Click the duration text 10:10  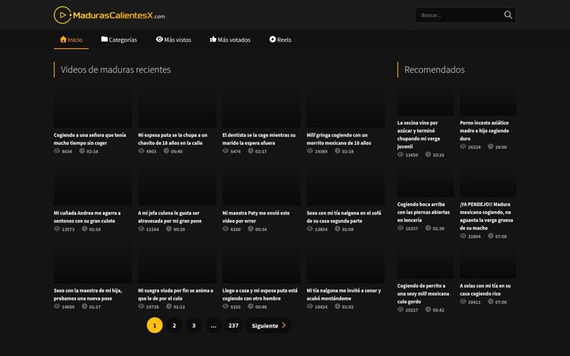pyautogui.click(x=439, y=155)
